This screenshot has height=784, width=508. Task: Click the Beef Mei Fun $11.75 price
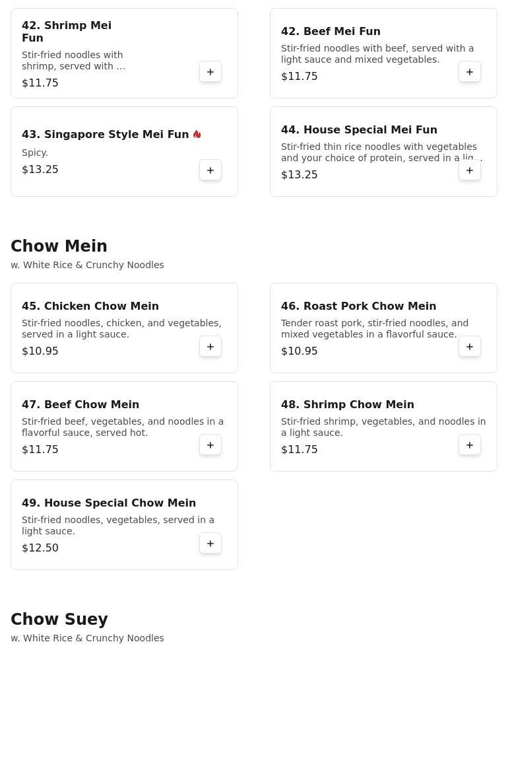pyautogui.click(x=300, y=77)
